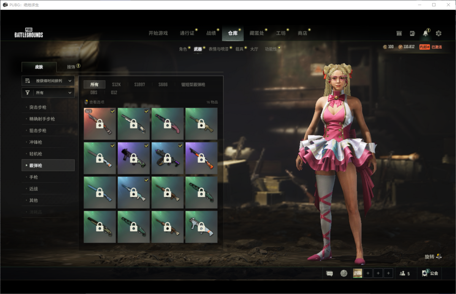Click the PLUS+ activated badge
Screen dimensions: 456x294
coord(430,47)
